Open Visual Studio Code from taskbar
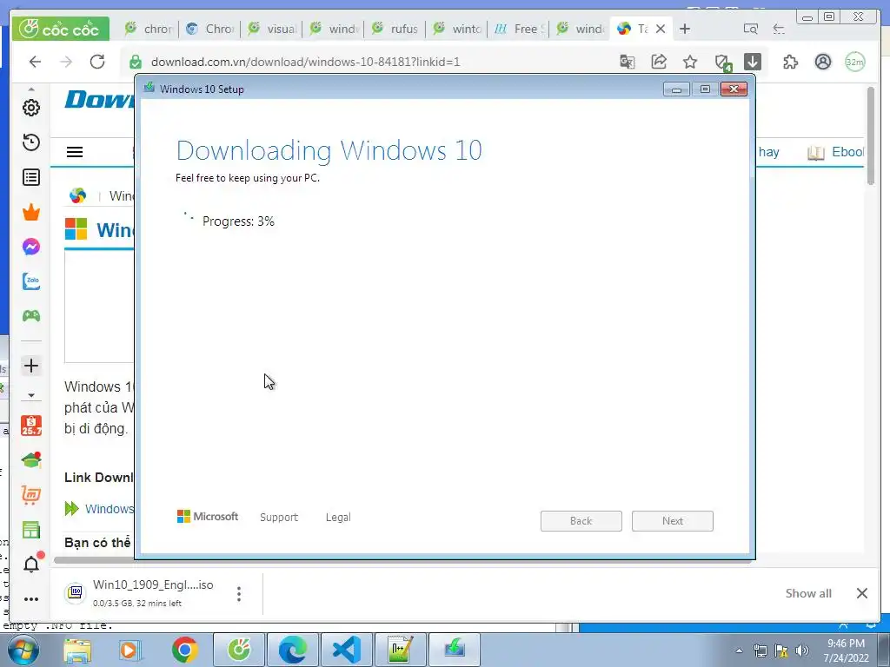This screenshot has width=890, height=667. pyautogui.click(x=347, y=650)
